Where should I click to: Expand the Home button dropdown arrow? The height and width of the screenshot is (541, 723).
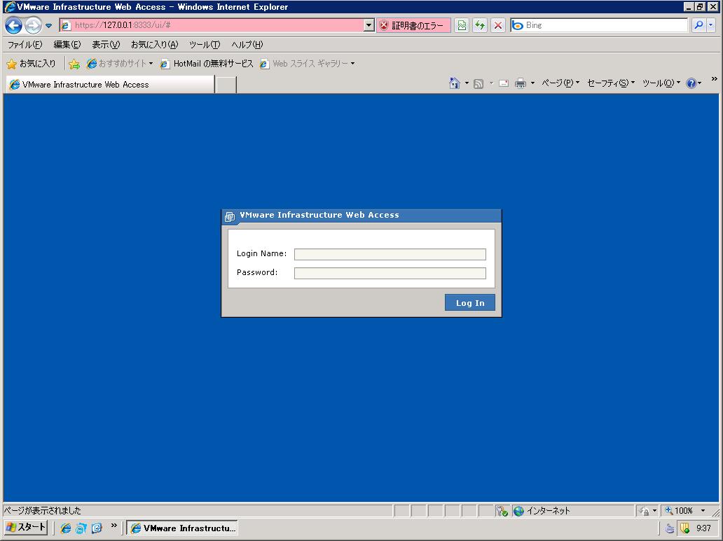(467, 83)
